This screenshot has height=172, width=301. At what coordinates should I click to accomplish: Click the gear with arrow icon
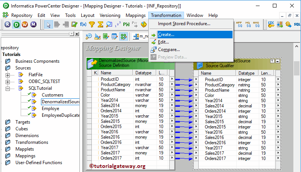point(288,24)
